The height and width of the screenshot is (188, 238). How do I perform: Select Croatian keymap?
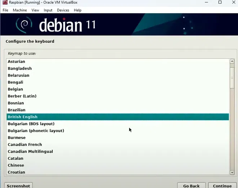[x=118, y=172]
